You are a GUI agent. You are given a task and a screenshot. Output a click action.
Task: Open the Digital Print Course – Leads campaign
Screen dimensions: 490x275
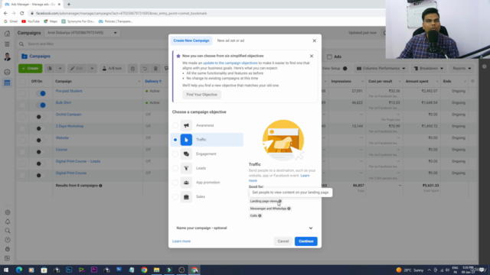click(78, 161)
